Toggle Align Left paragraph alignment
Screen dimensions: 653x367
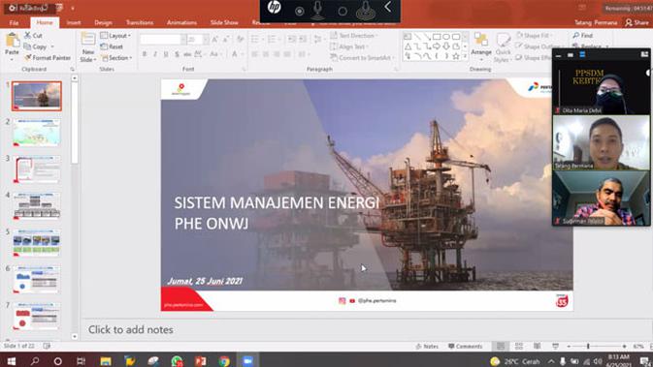254,54
